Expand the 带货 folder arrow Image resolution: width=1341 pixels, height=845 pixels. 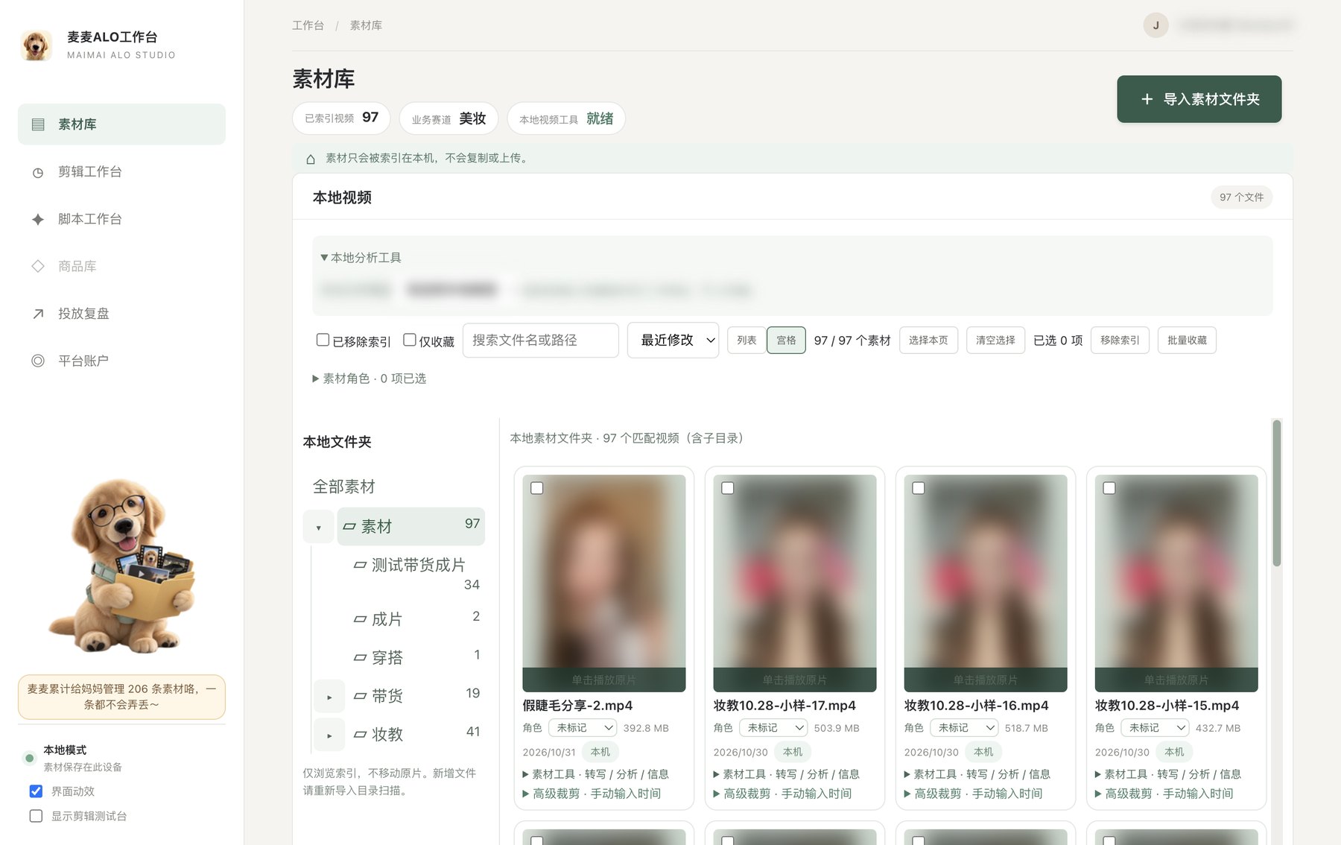pos(329,697)
